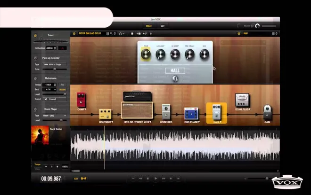Open the COMP pedal model dropdown arrow

(x=85, y=109)
